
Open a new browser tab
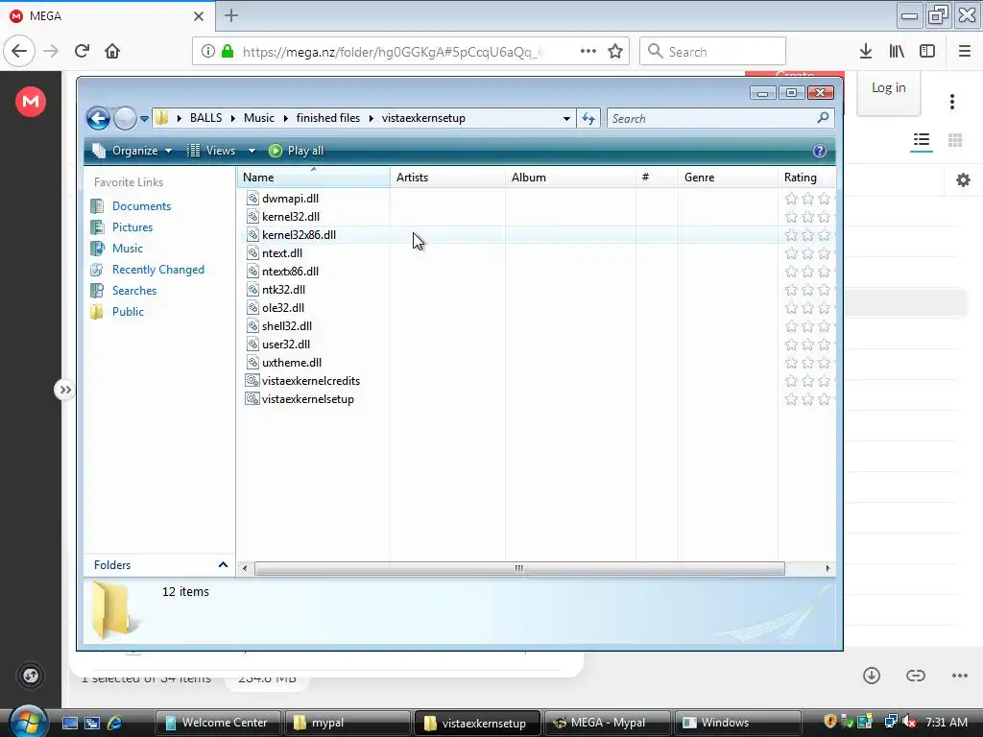coord(231,15)
